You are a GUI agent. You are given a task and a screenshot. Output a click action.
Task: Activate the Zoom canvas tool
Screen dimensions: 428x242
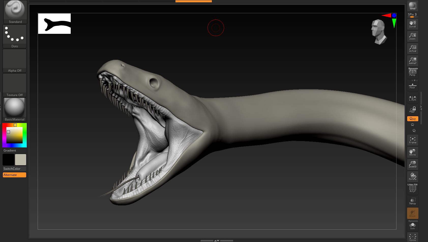[x=412, y=36]
